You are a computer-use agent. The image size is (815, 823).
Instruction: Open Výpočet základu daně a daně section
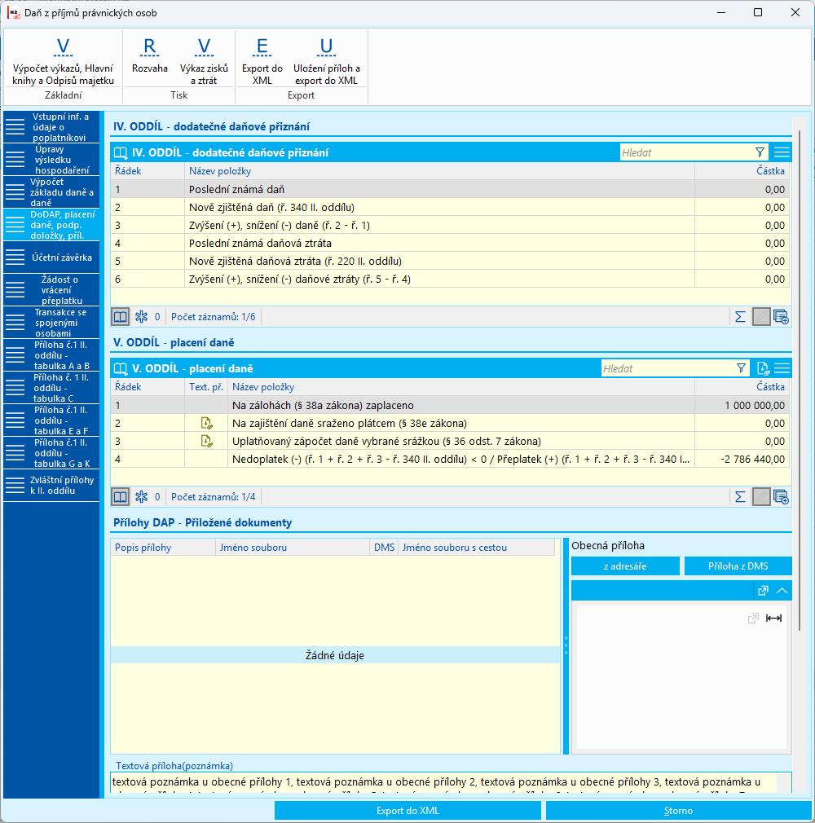tap(51, 192)
